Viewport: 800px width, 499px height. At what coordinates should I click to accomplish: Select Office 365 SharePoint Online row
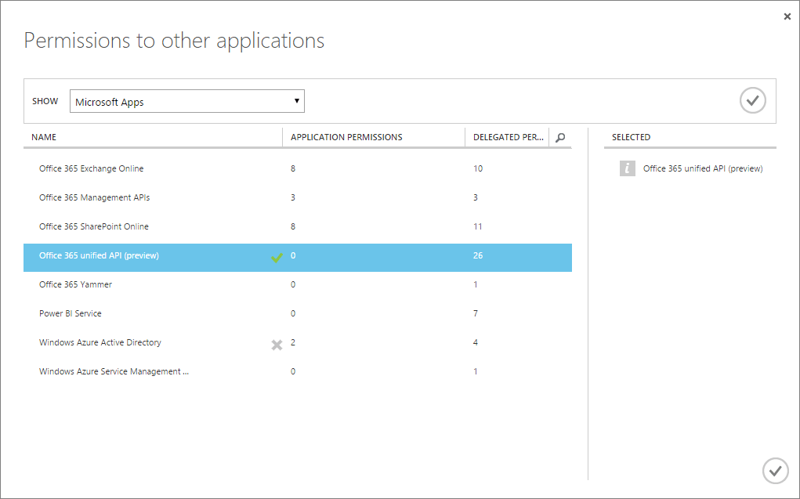[x=298, y=226]
